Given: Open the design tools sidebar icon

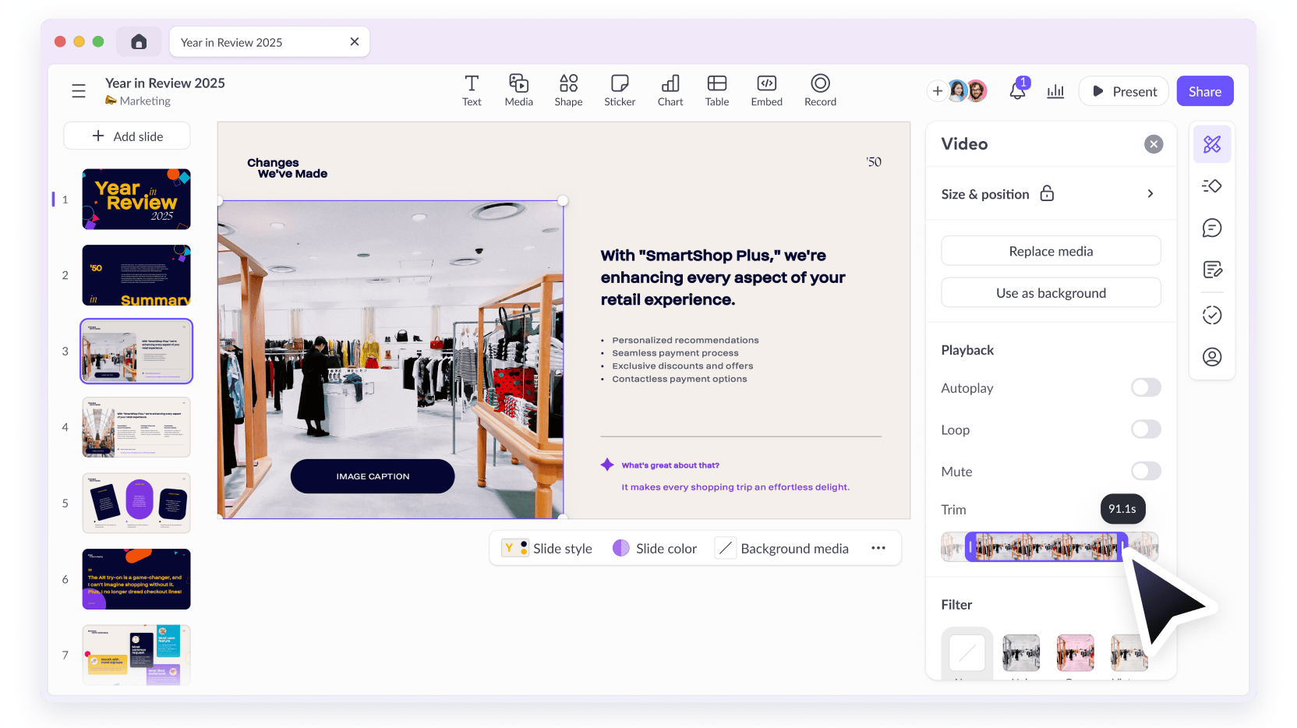Looking at the screenshot, I should click(x=1212, y=144).
